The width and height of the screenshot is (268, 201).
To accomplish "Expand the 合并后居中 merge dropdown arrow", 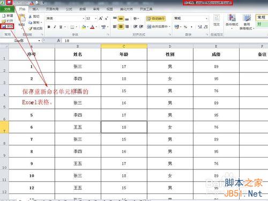I will pyautogui.click(x=169, y=27).
